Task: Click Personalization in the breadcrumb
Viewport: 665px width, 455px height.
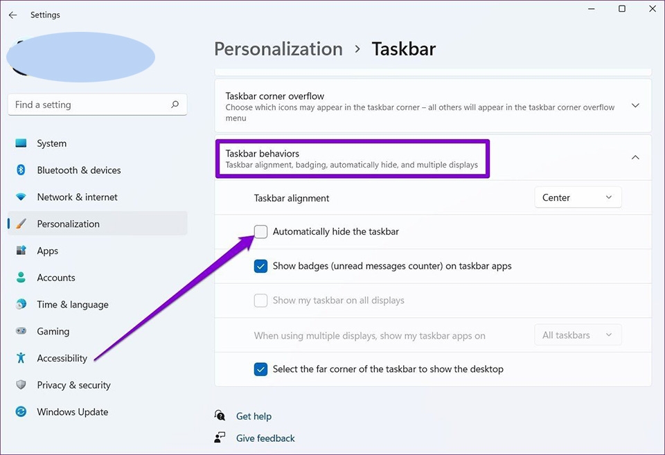Action: 278,48
